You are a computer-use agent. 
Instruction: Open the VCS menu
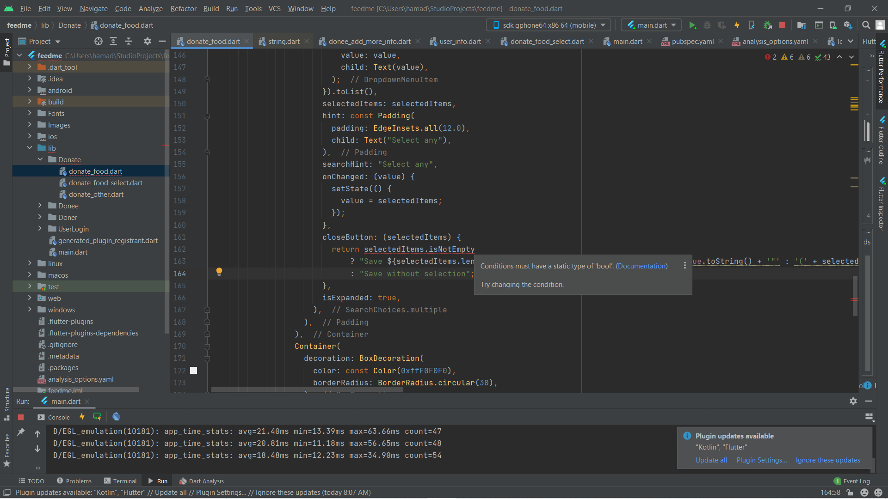tap(274, 9)
